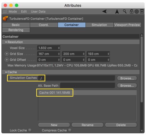Image resolution: width=146 pixels, height=135 pixels.
Task: Click the Voxel Size stepper arrows
Action: click(59, 48)
